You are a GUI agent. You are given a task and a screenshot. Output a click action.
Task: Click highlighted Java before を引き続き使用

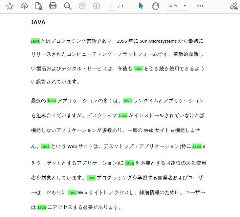tap(138, 69)
